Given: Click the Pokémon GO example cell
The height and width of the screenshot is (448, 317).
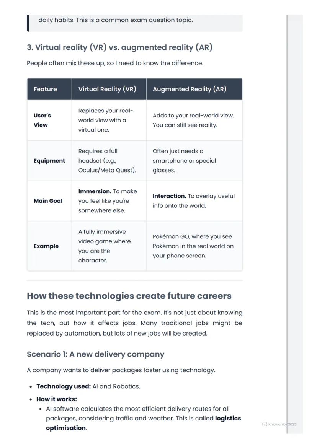Looking at the screenshot, I should pyautogui.click(x=193, y=246).
